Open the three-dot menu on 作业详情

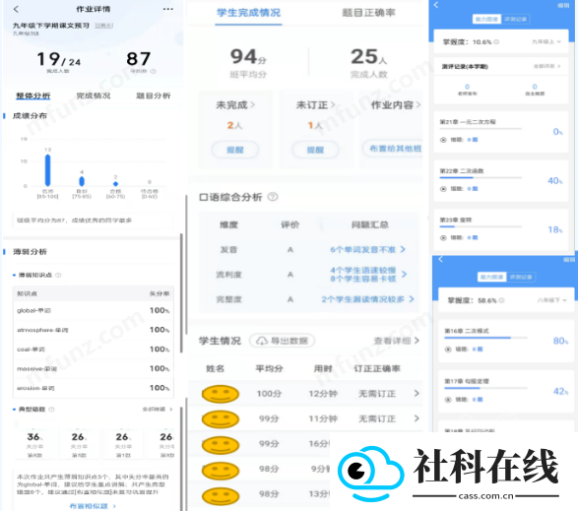click(168, 9)
